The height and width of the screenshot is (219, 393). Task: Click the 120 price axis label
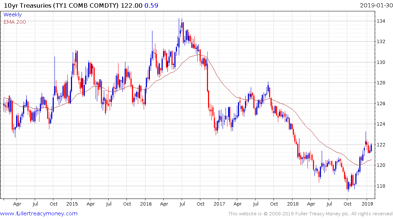[381, 165]
